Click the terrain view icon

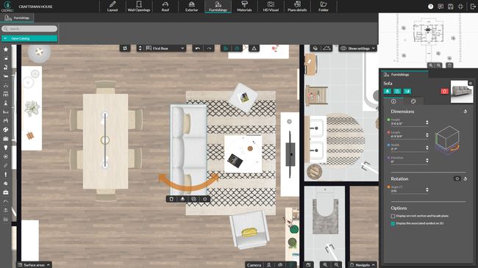click(327, 48)
